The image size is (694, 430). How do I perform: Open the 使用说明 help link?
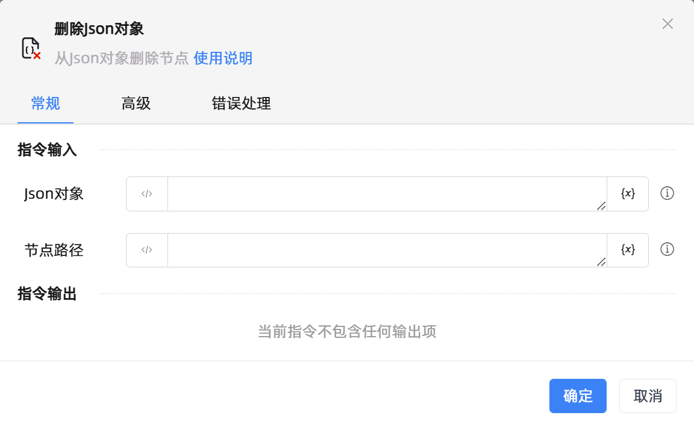point(223,58)
